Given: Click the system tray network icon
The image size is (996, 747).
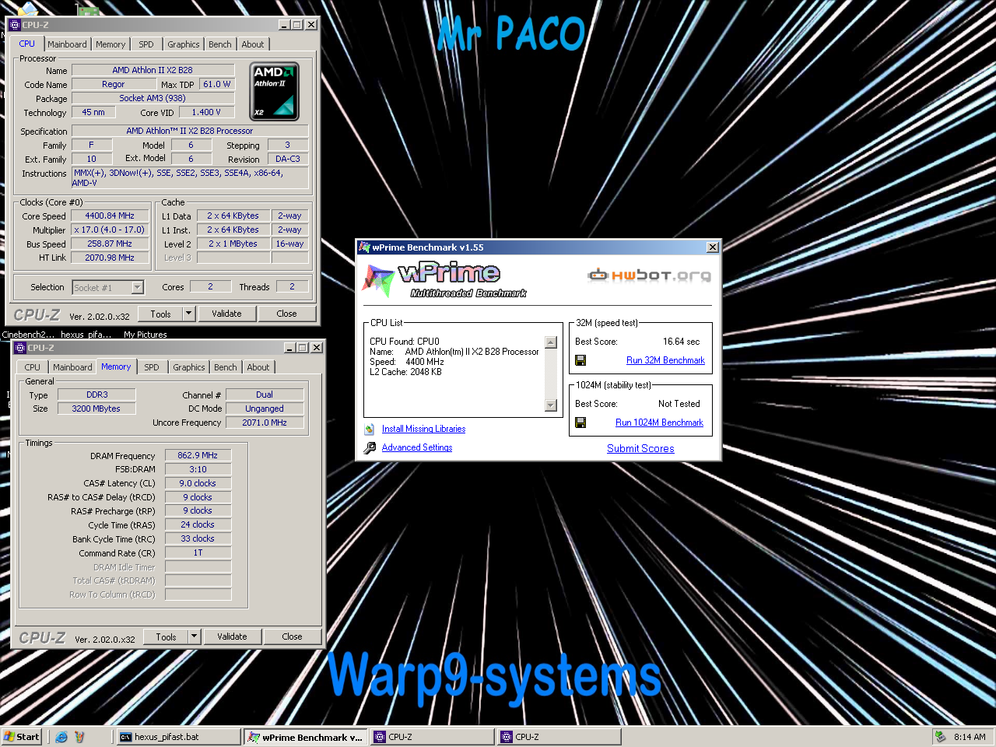Looking at the screenshot, I should pyautogui.click(x=941, y=737).
